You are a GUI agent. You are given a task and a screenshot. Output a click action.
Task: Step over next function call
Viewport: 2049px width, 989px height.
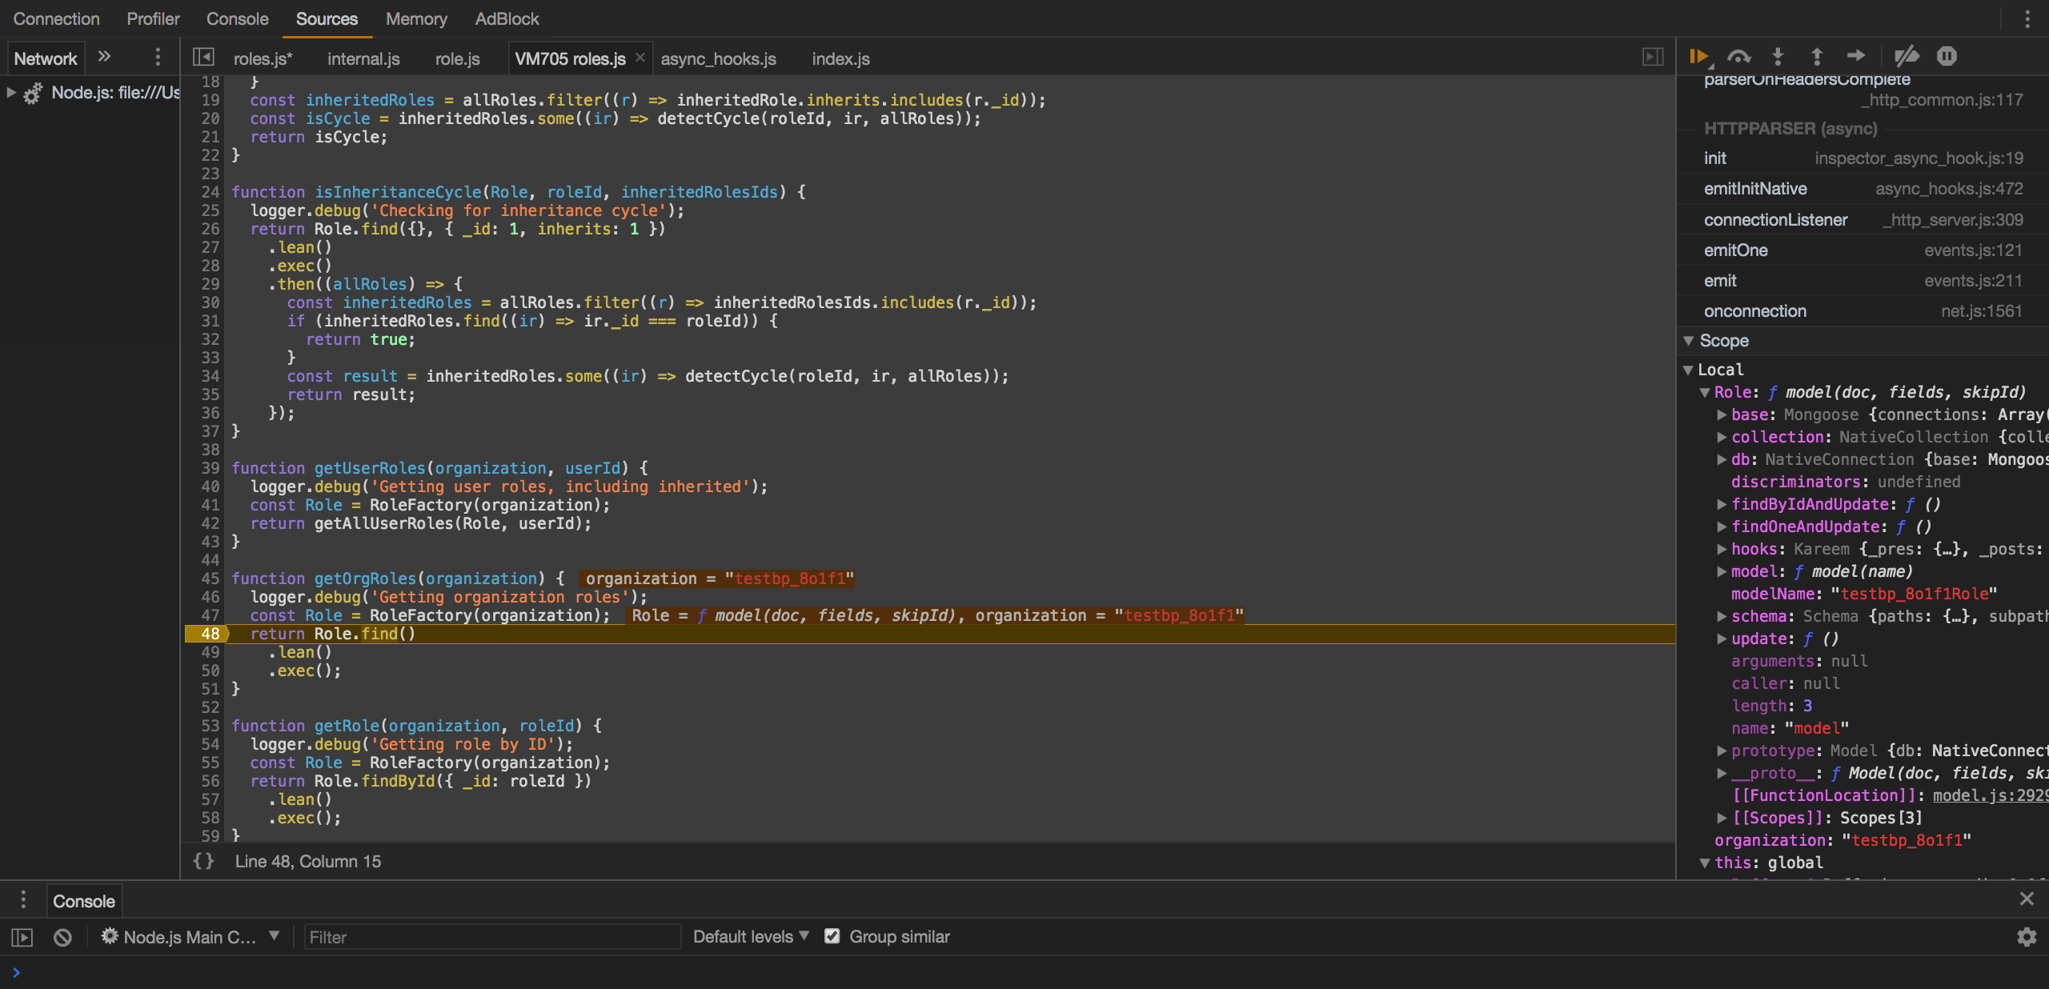1738,57
